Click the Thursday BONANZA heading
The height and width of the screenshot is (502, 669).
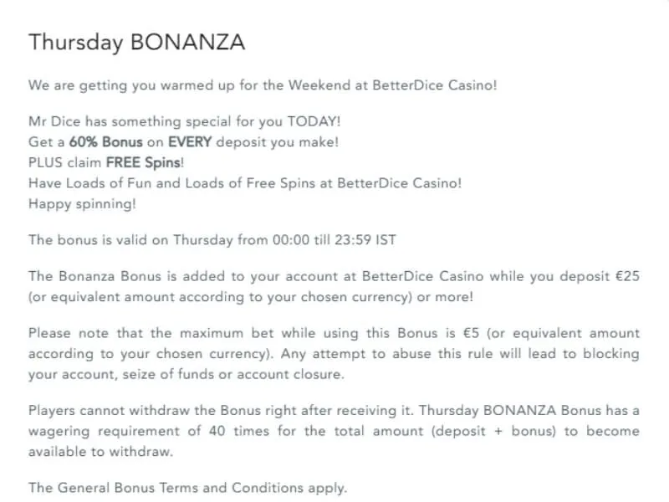click(x=136, y=43)
